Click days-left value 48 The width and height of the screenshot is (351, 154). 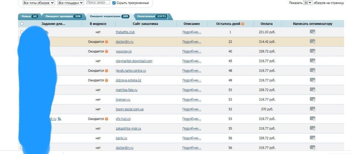point(230,71)
